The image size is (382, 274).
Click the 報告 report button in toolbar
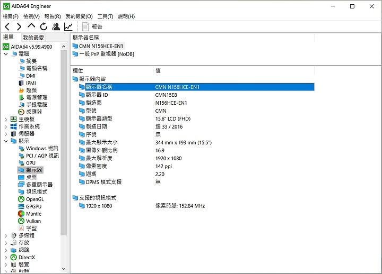(x=92, y=27)
